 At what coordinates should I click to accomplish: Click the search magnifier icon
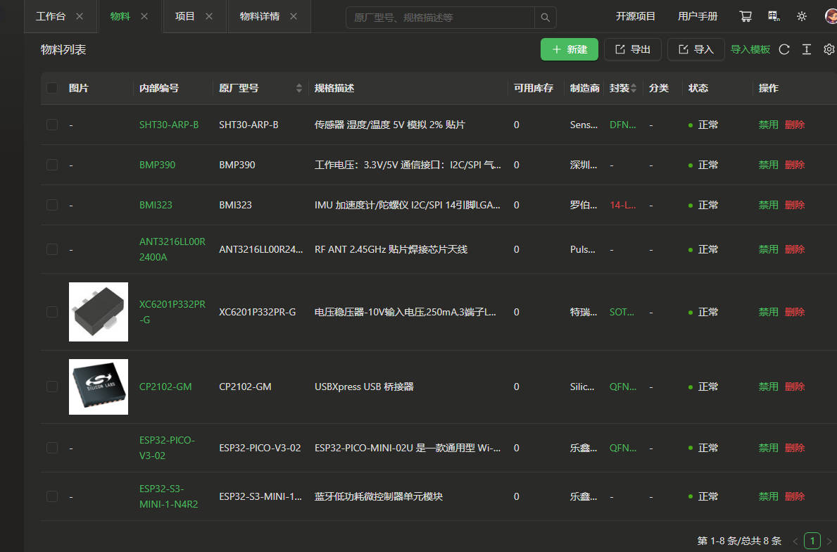[545, 18]
